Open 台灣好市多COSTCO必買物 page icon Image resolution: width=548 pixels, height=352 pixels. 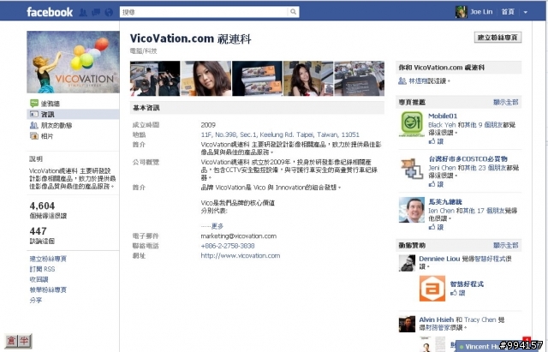412,168
